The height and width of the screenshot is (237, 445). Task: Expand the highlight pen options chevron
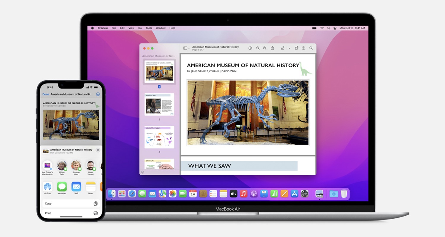pos(289,48)
